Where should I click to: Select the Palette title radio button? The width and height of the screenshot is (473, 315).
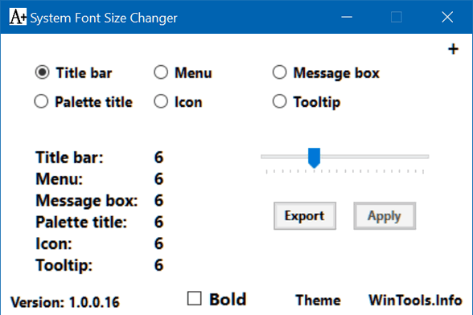41,101
